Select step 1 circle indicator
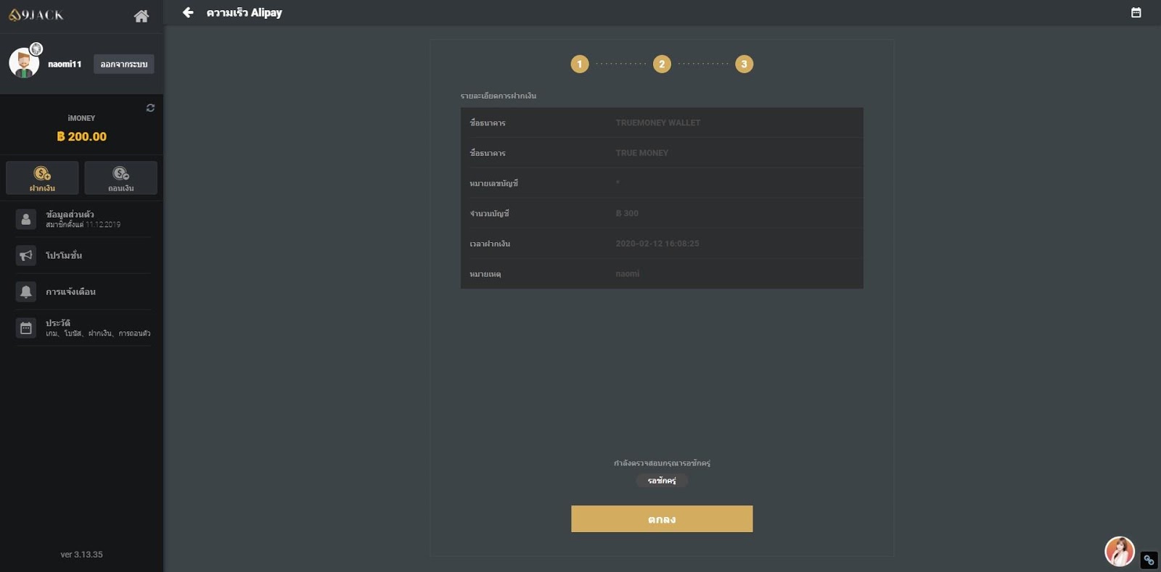 tap(580, 64)
